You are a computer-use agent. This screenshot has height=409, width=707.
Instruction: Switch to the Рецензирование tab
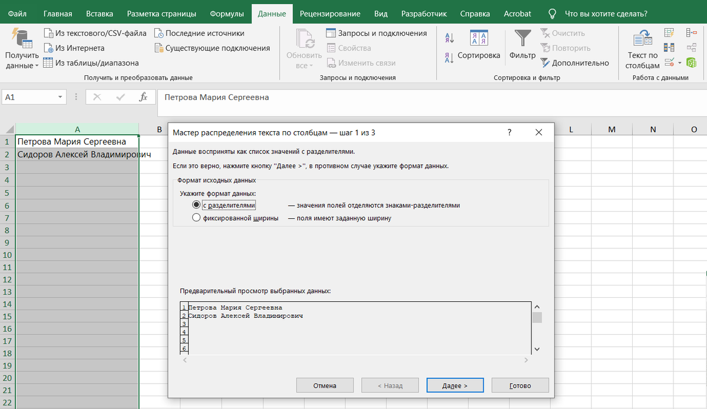pyautogui.click(x=330, y=14)
